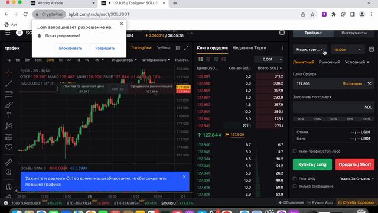Switch chart to the Depth view
378x213 pixels.
[163, 48]
